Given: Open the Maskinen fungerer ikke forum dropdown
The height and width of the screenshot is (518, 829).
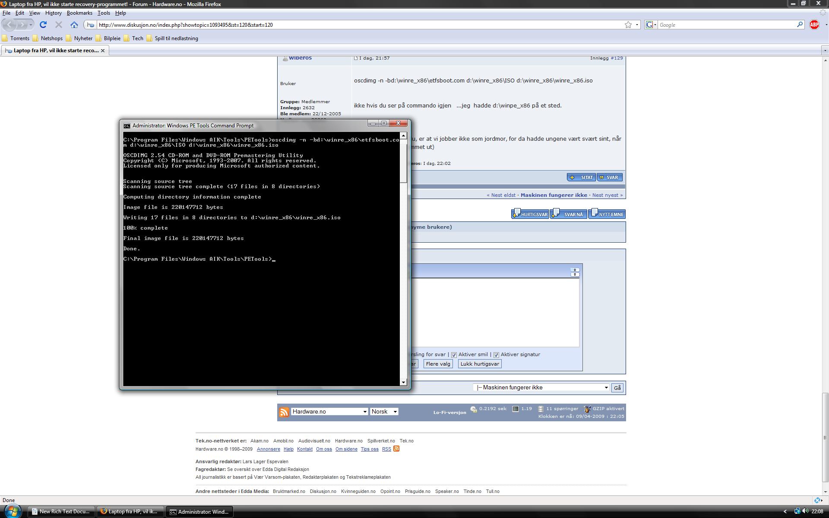Looking at the screenshot, I should [541, 388].
